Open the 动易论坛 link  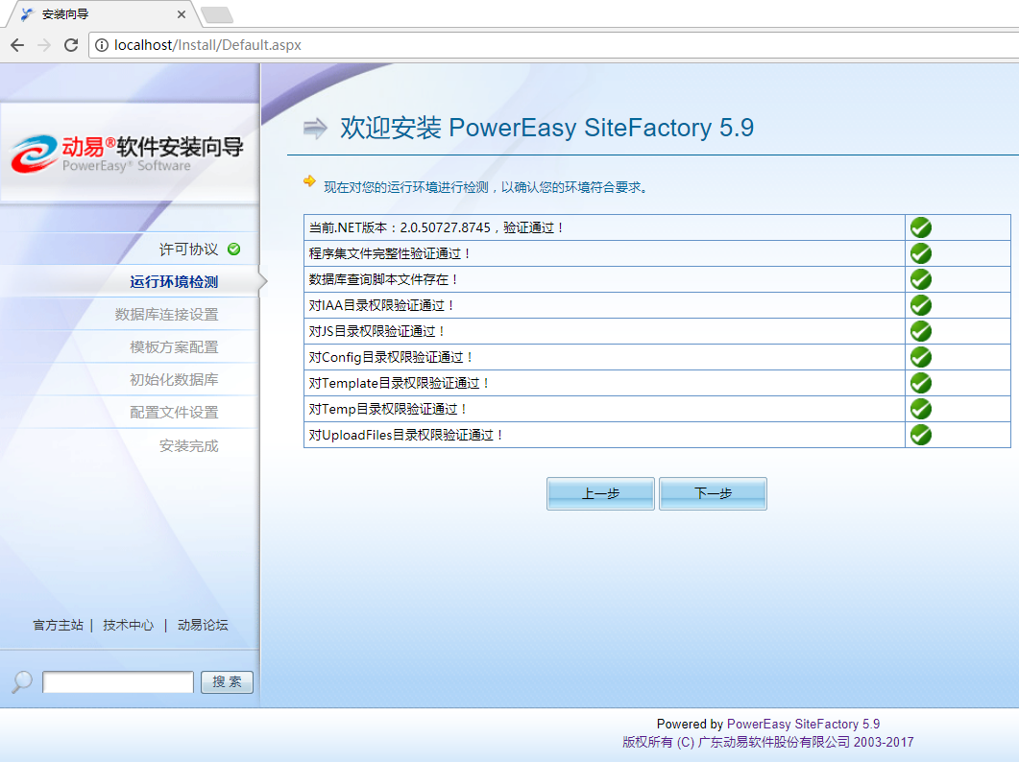point(203,625)
